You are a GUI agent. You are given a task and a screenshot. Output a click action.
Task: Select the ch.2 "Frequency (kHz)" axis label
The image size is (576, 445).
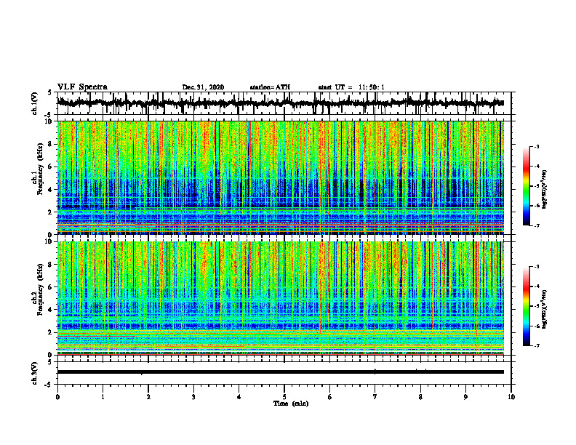pyautogui.click(x=40, y=289)
